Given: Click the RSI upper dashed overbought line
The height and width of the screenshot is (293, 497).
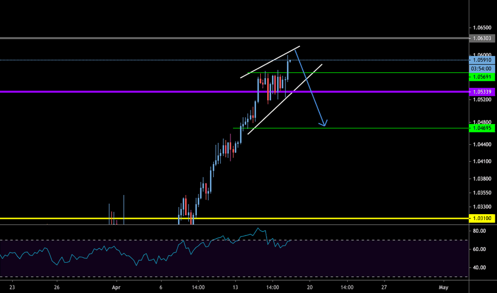Looking at the screenshot, I should click(x=235, y=240).
